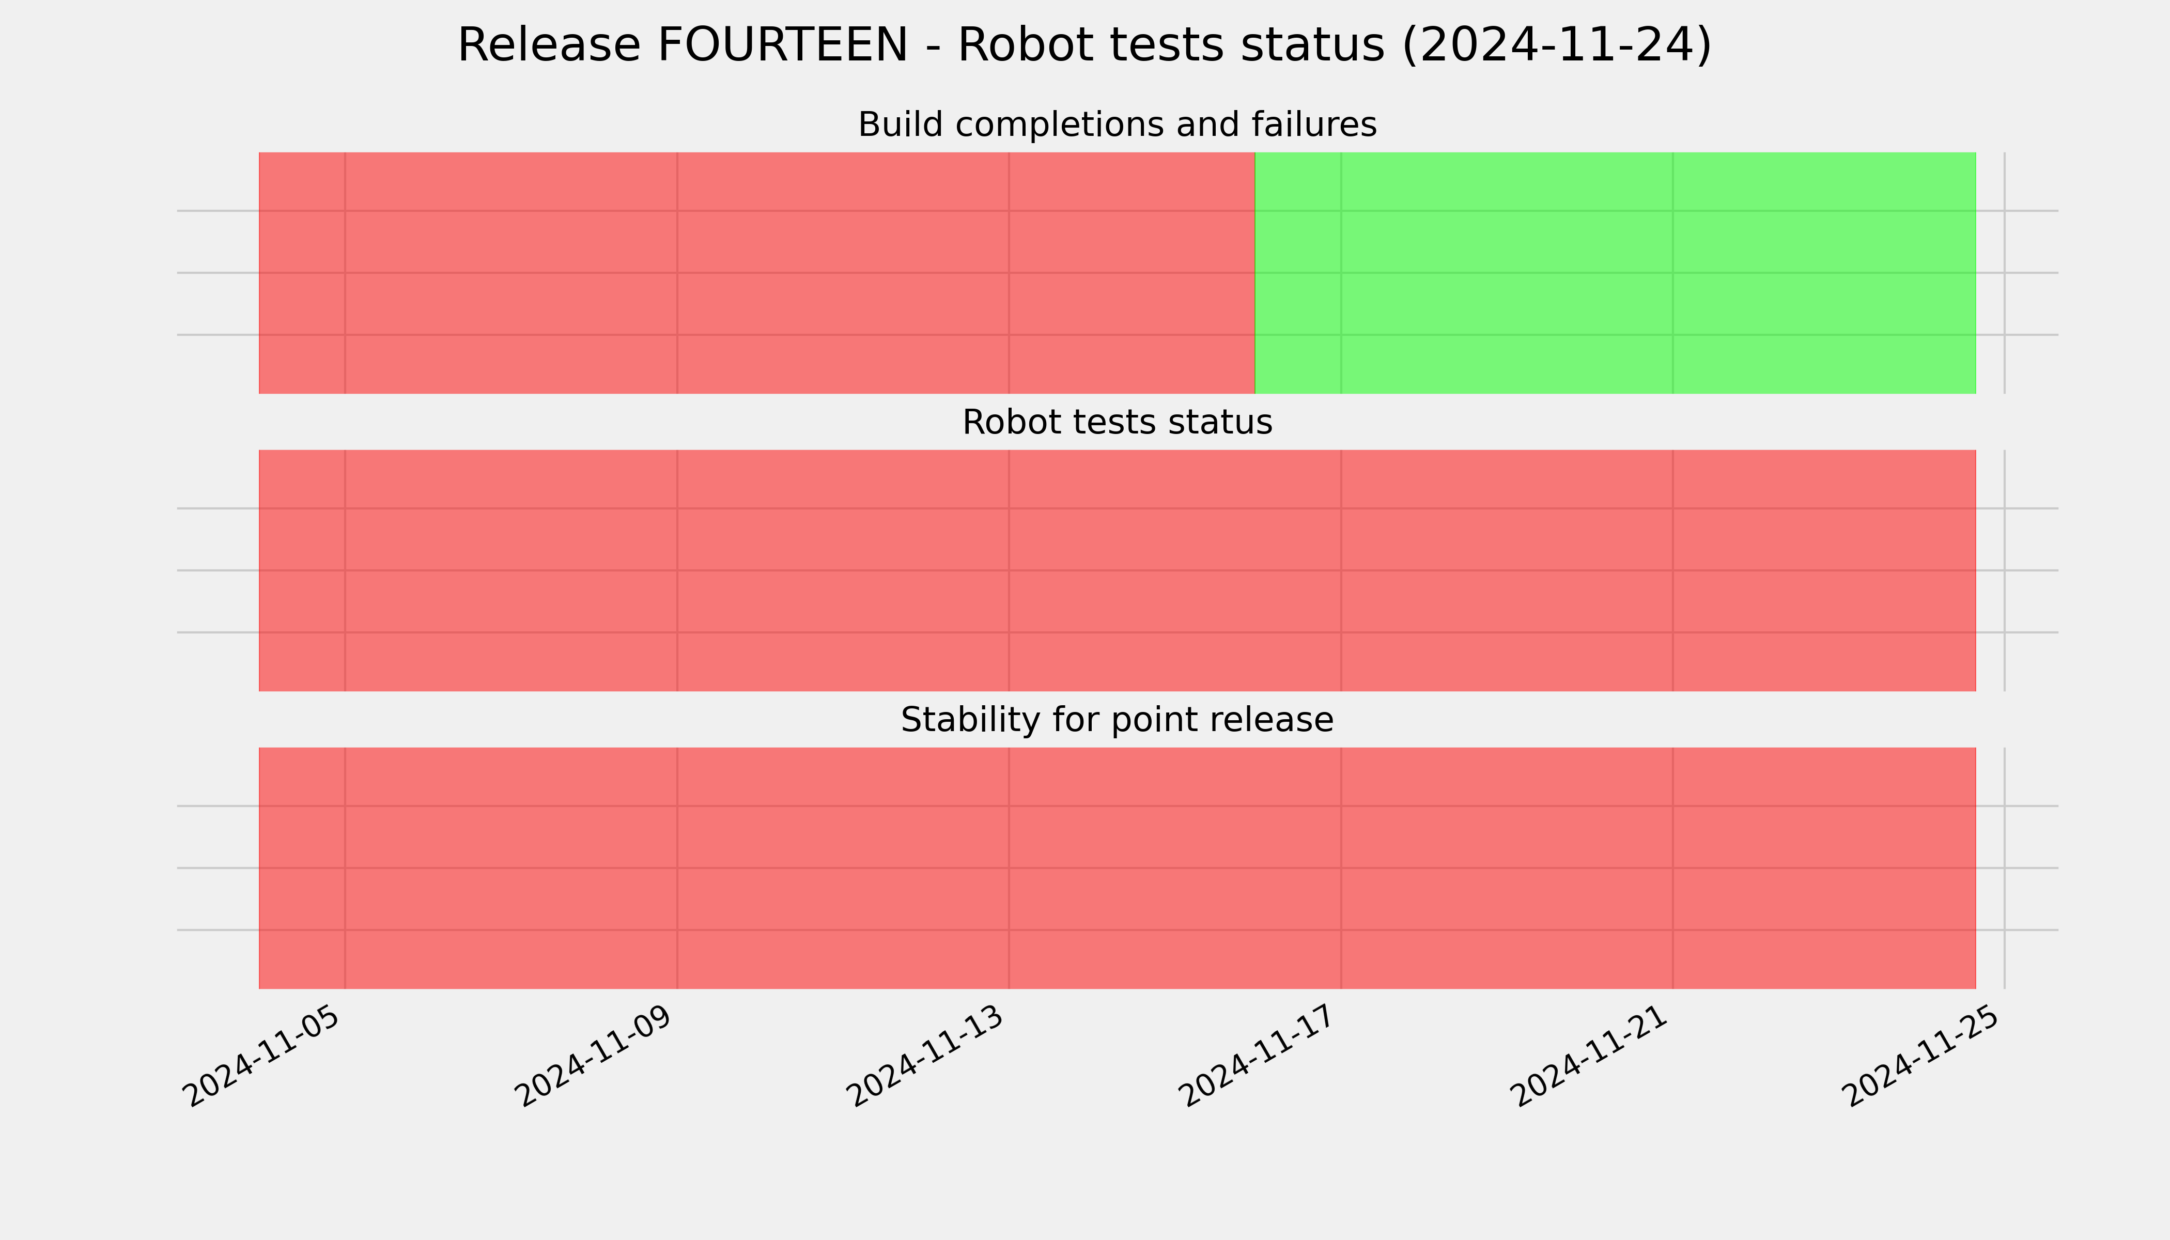This screenshot has height=1240, width=2170.
Task: Click the 'Build completions and failures' subplot title
Action: [x=1117, y=125]
